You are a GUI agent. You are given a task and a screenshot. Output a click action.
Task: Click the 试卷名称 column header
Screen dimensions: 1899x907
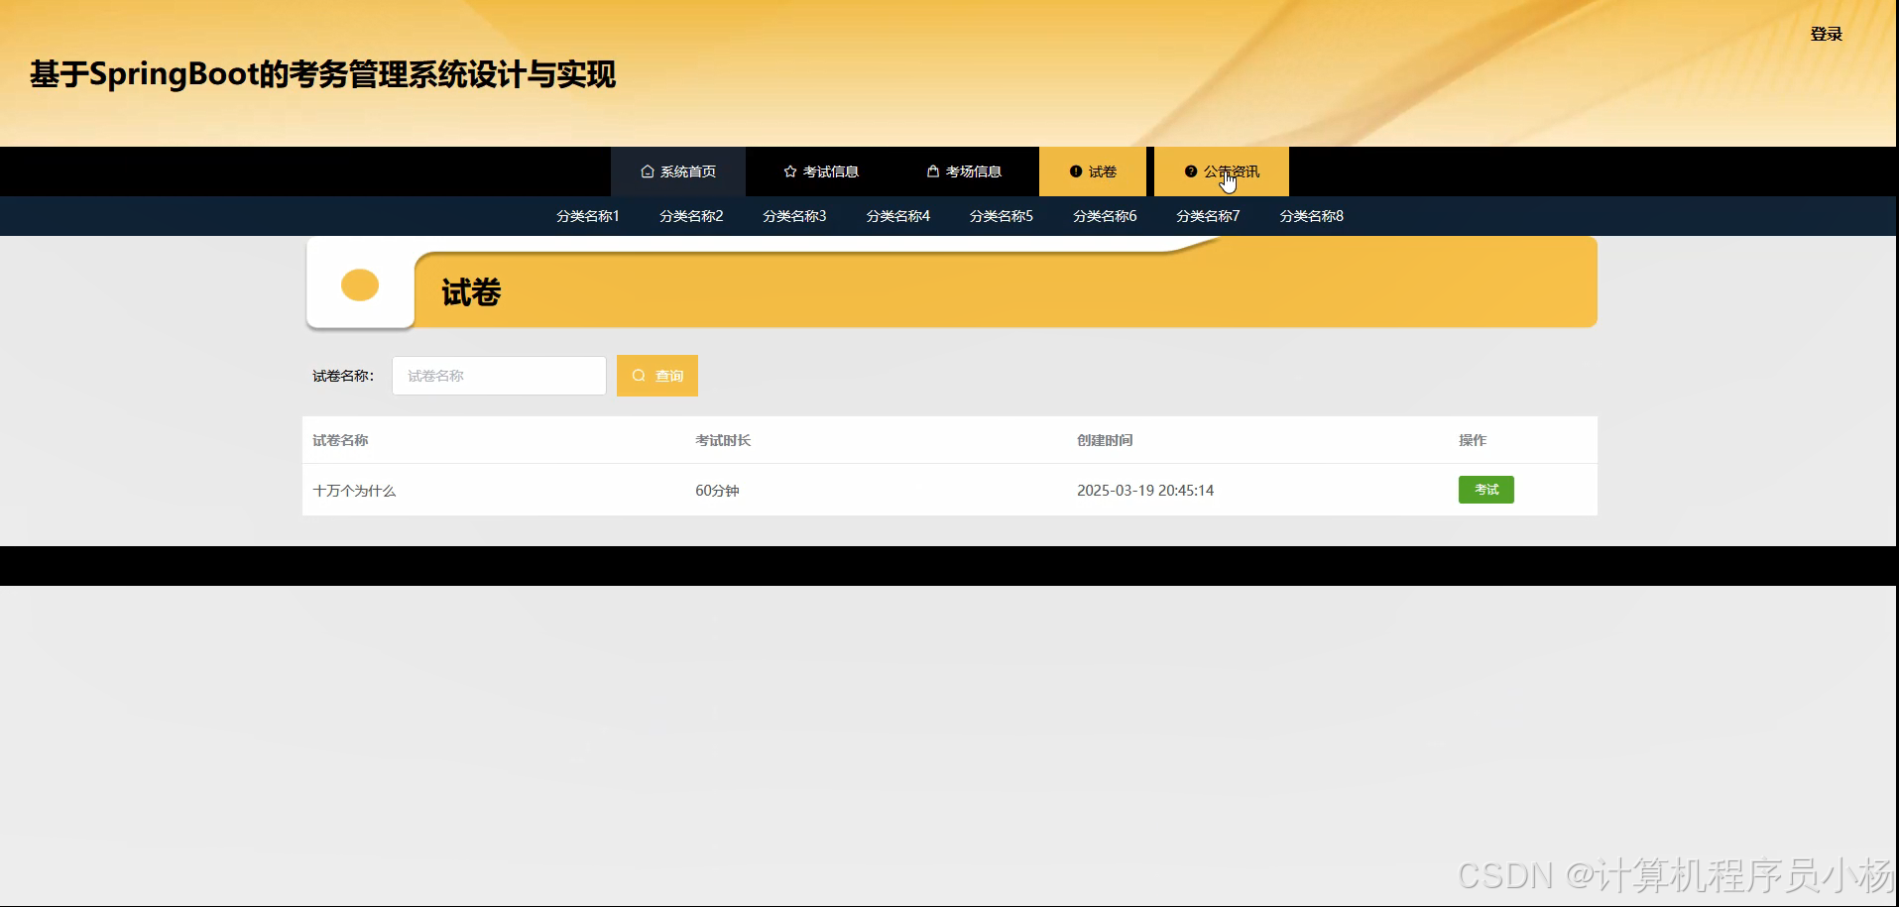340,440
